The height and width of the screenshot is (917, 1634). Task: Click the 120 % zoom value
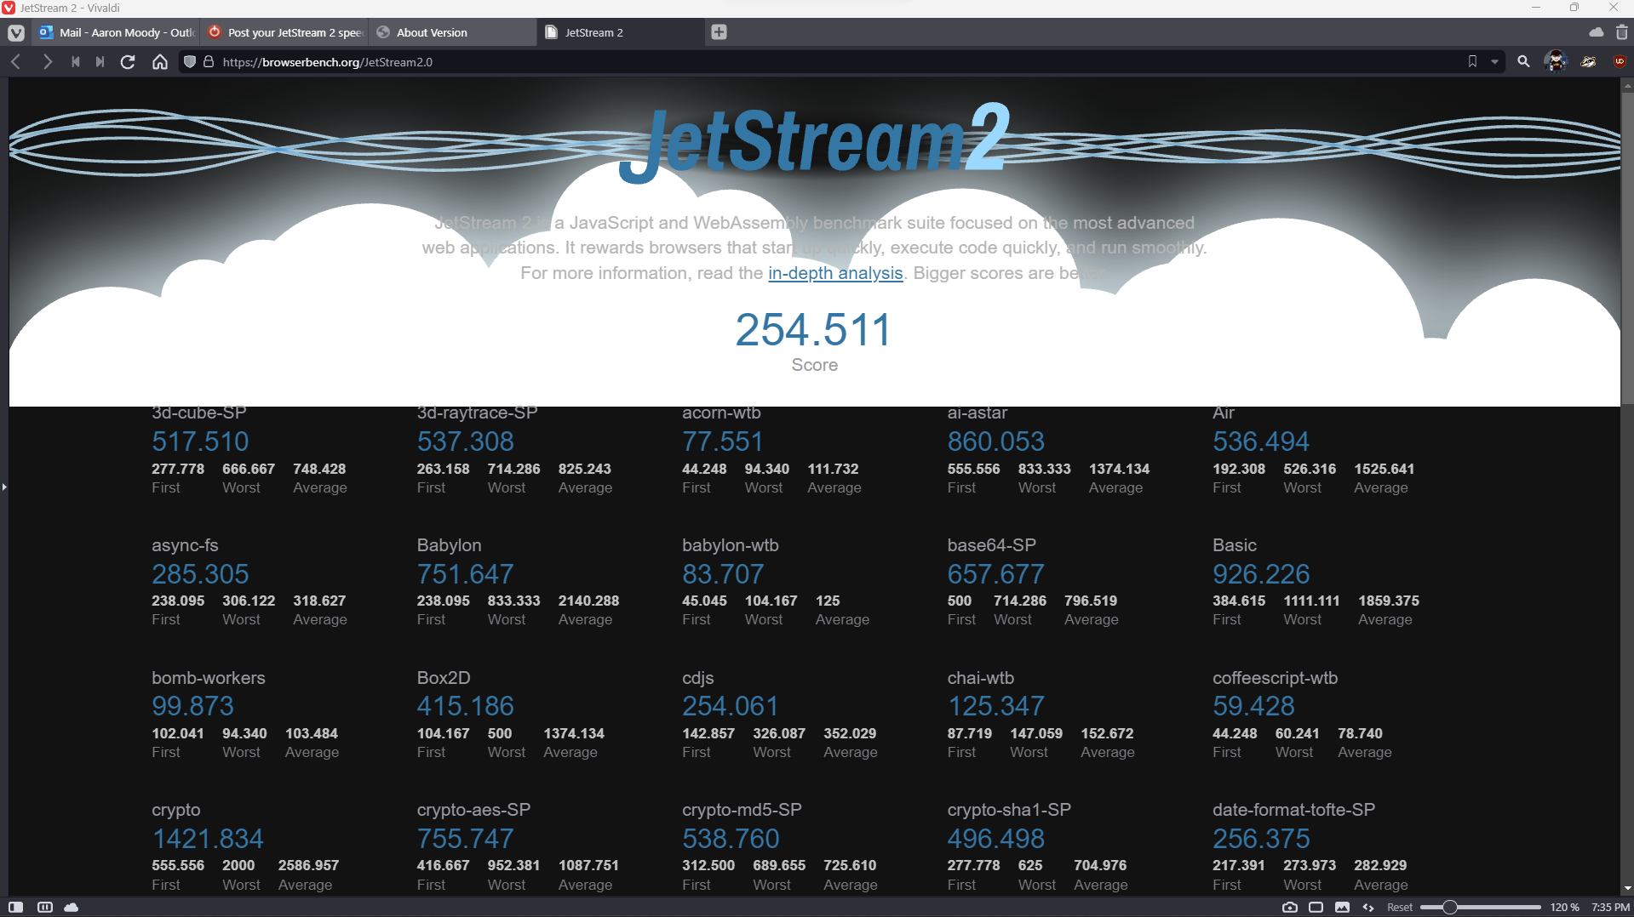(1564, 907)
